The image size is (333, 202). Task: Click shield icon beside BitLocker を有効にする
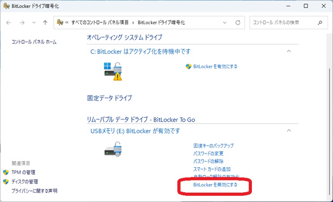[x=189, y=66]
